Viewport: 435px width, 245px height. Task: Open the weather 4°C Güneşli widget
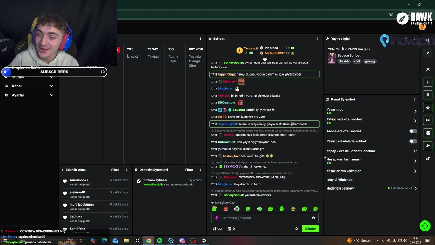point(360,241)
